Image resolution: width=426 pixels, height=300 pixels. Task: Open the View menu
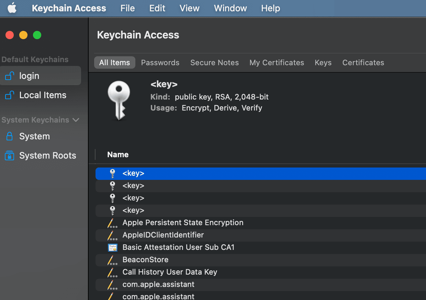coord(189,8)
